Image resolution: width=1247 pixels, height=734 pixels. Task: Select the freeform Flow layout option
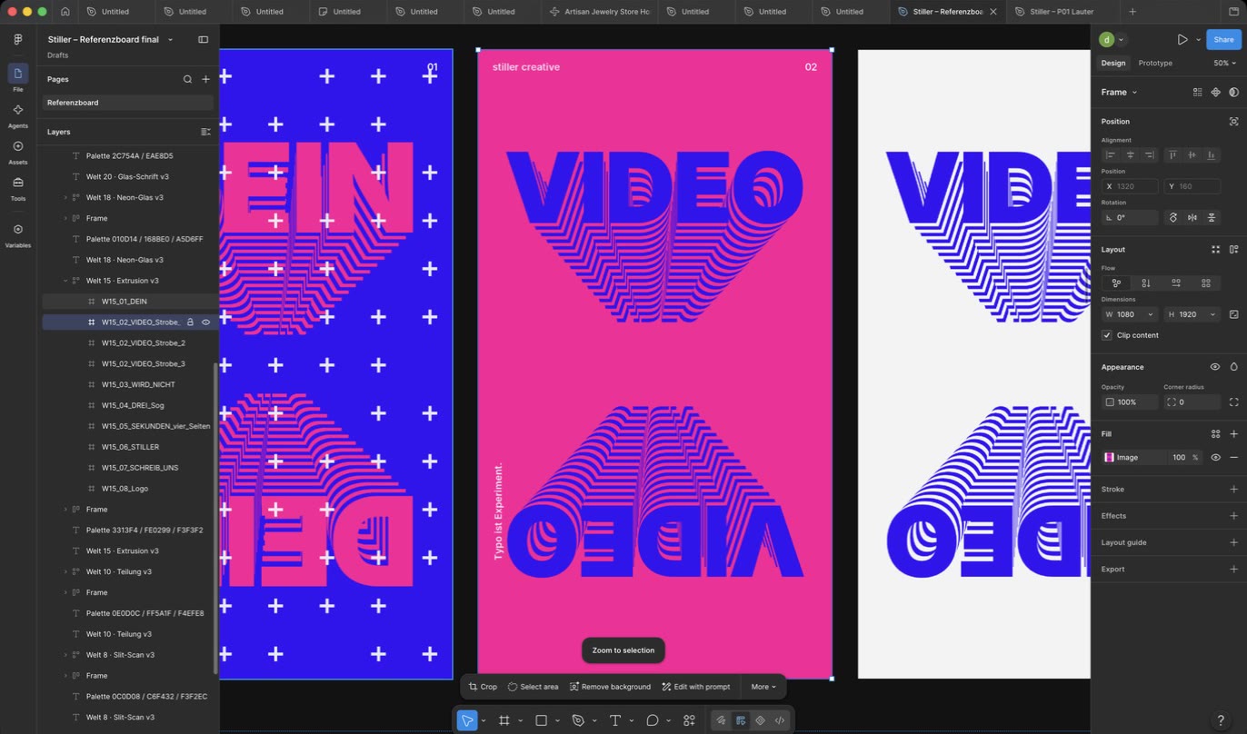click(1116, 283)
